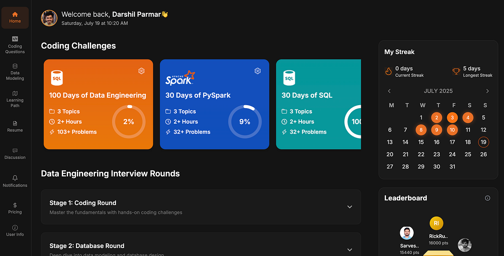Expand Stage 1: Coding Round
504x256 pixels.
tap(349, 207)
